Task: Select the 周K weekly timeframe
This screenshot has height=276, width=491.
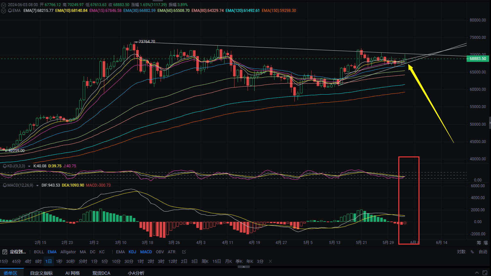Action: (x=205, y=262)
